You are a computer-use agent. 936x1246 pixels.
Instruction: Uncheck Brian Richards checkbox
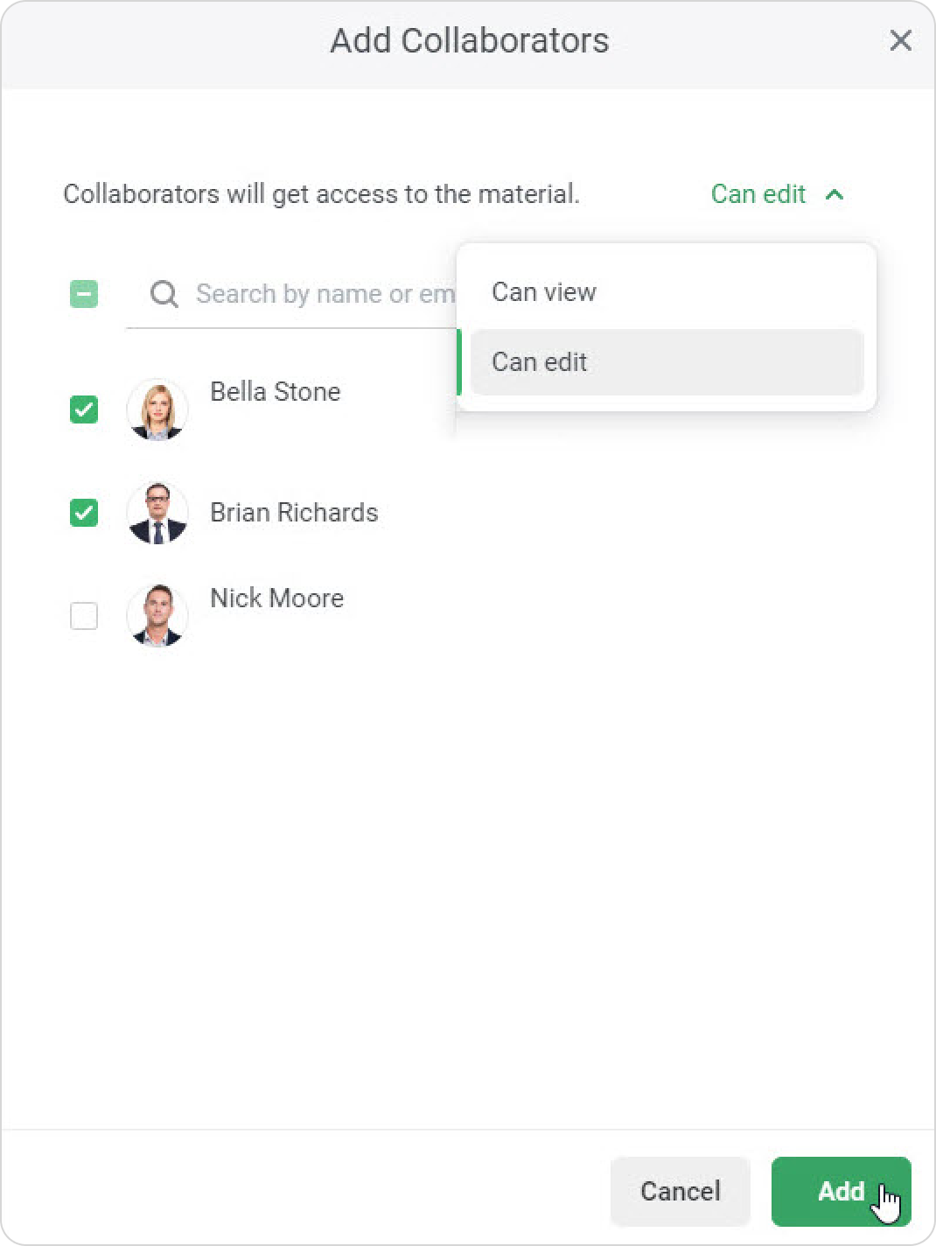(84, 513)
